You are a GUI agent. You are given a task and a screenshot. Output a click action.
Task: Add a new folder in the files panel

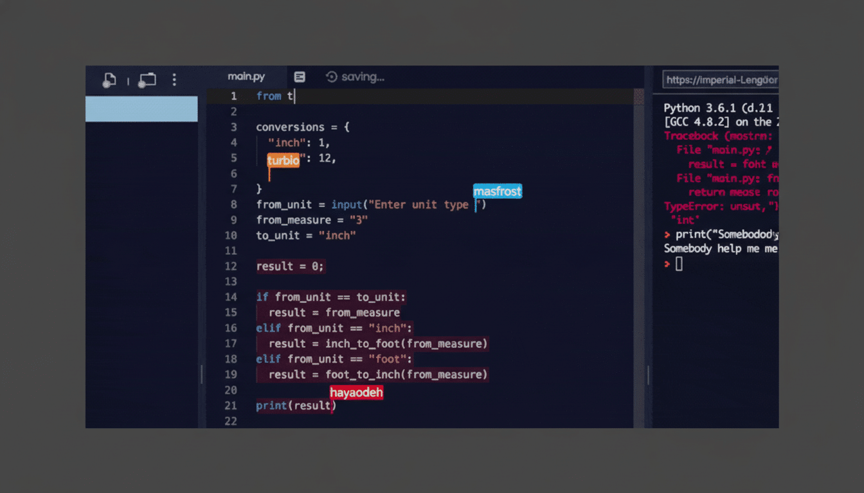point(147,80)
